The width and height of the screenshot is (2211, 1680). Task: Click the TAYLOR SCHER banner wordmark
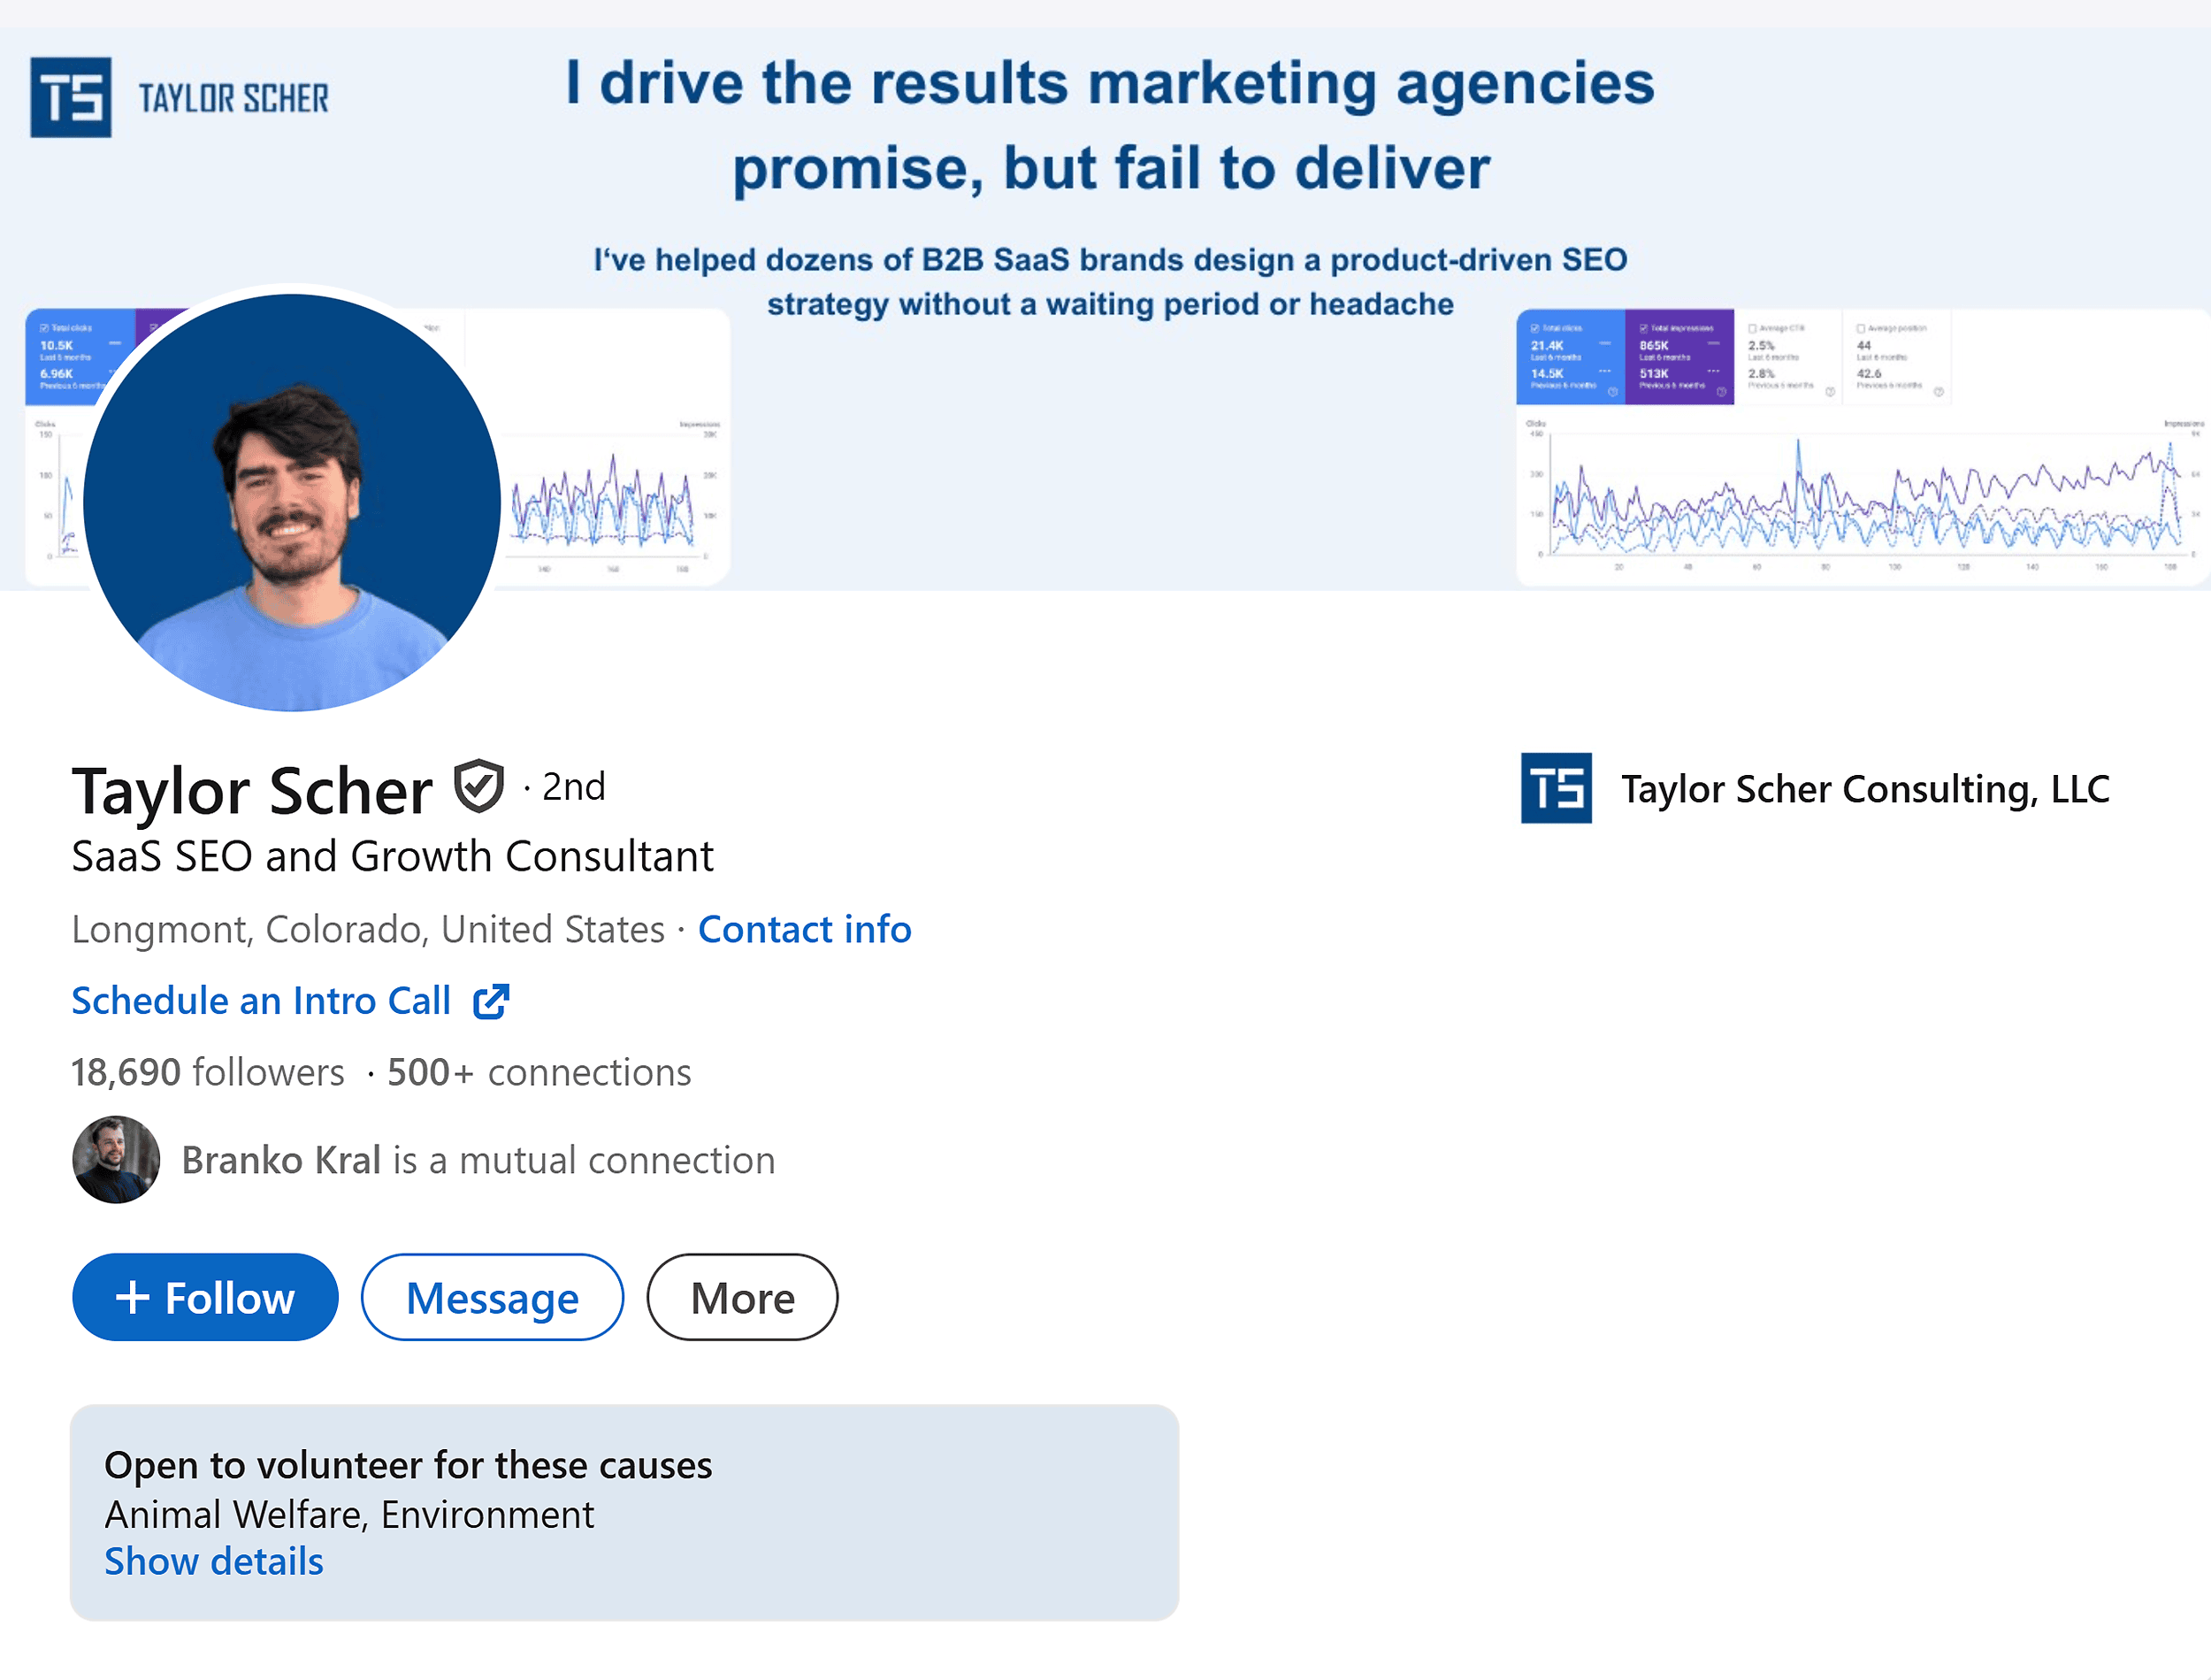[233, 98]
